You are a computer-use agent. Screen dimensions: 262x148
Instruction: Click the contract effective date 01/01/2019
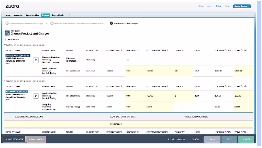(116, 124)
